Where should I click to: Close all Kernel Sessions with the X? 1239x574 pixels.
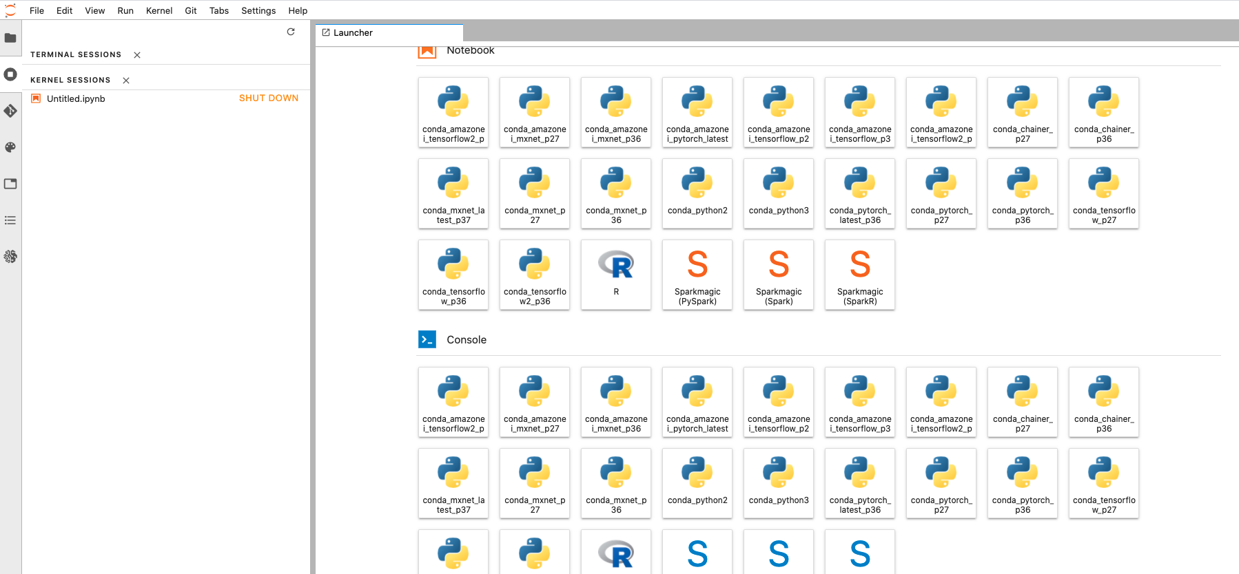point(126,81)
